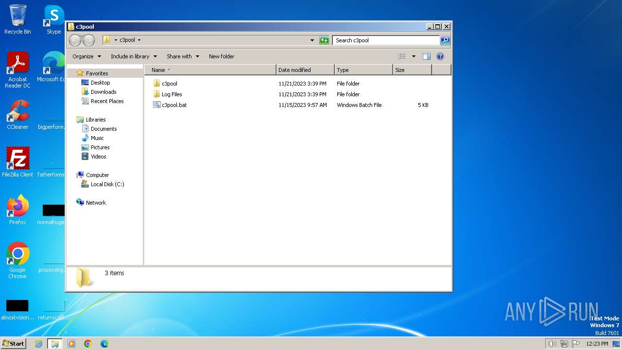The image size is (622, 350).
Task: Select the c3pool folder icon
Action: pos(156,84)
